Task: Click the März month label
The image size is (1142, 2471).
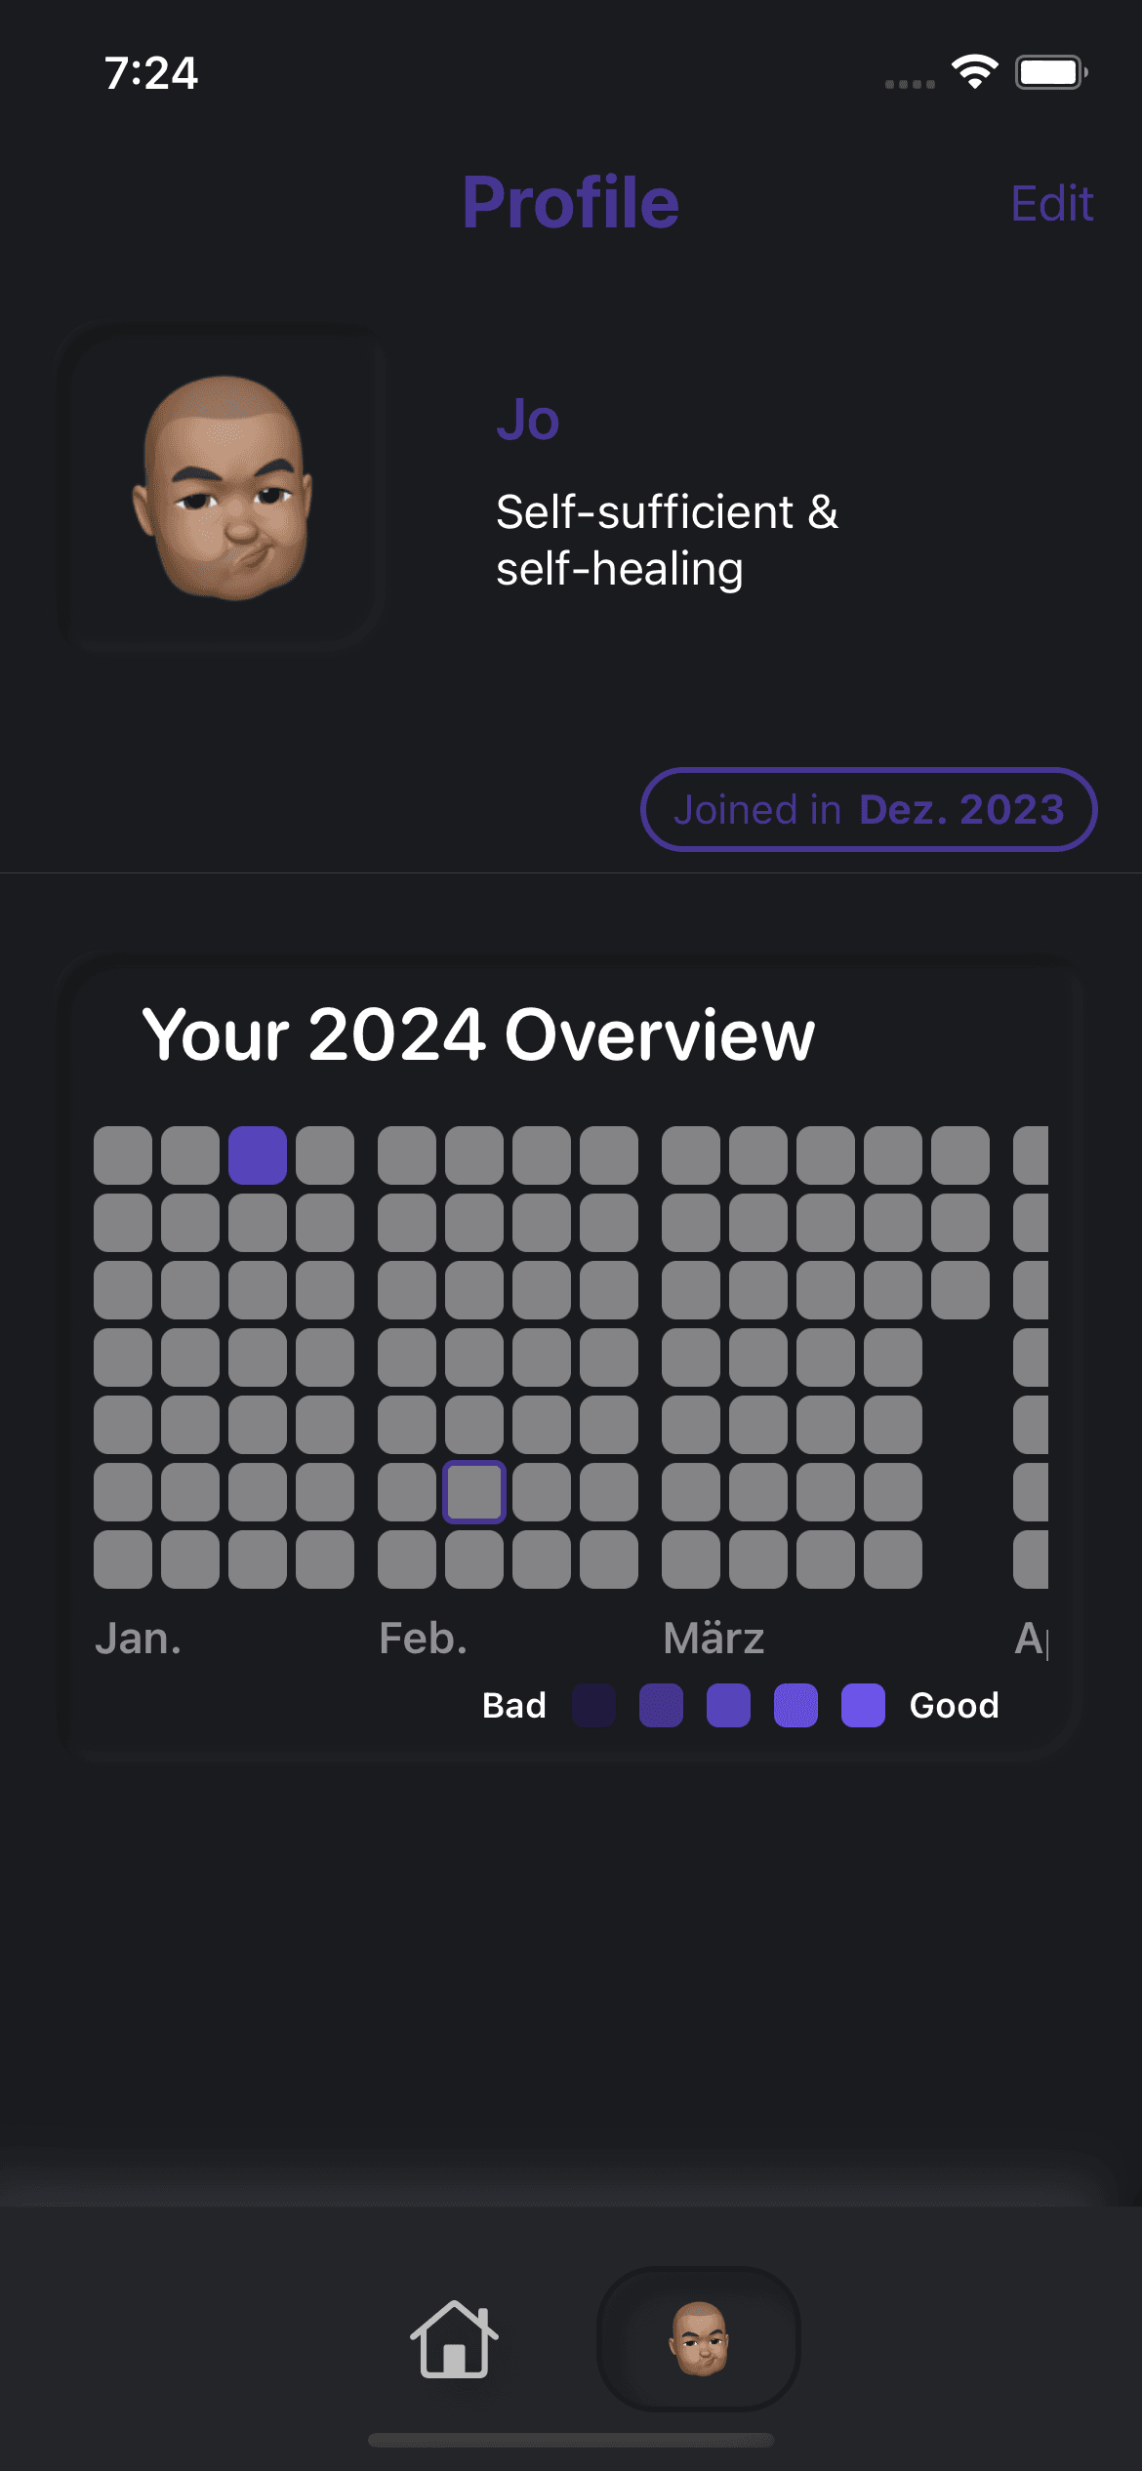Action: (x=714, y=1639)
